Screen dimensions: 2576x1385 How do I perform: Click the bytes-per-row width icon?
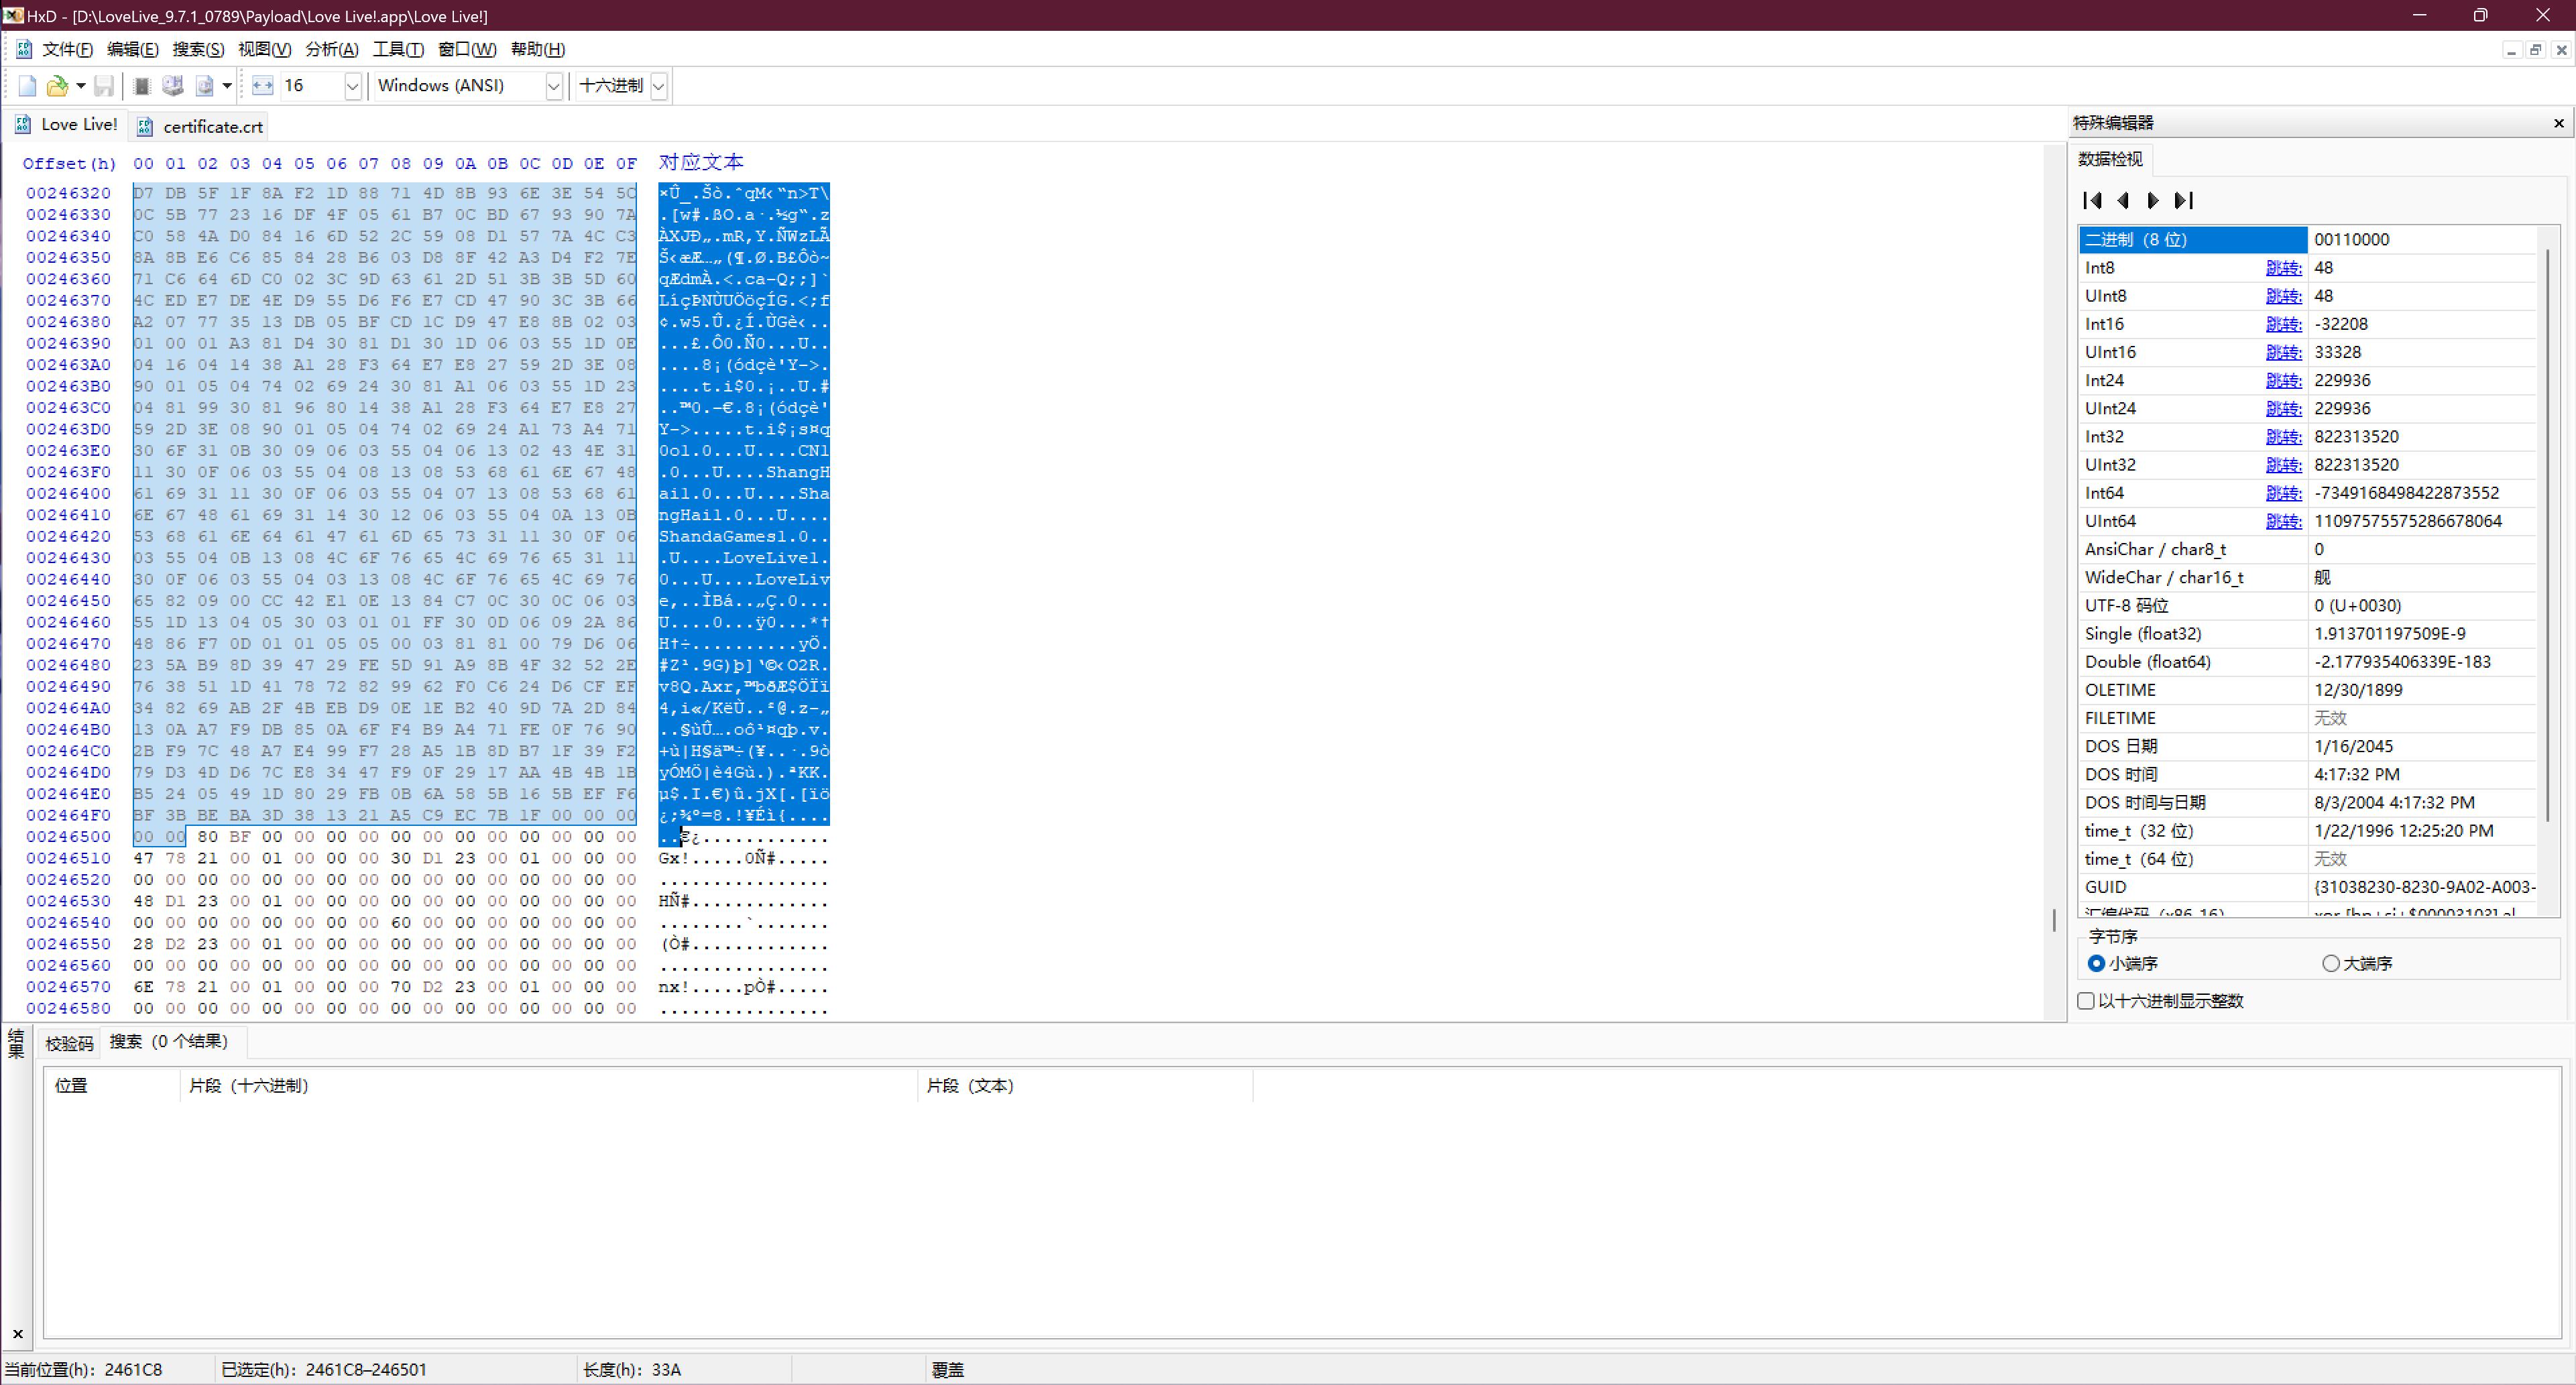[x=262, y=86]
